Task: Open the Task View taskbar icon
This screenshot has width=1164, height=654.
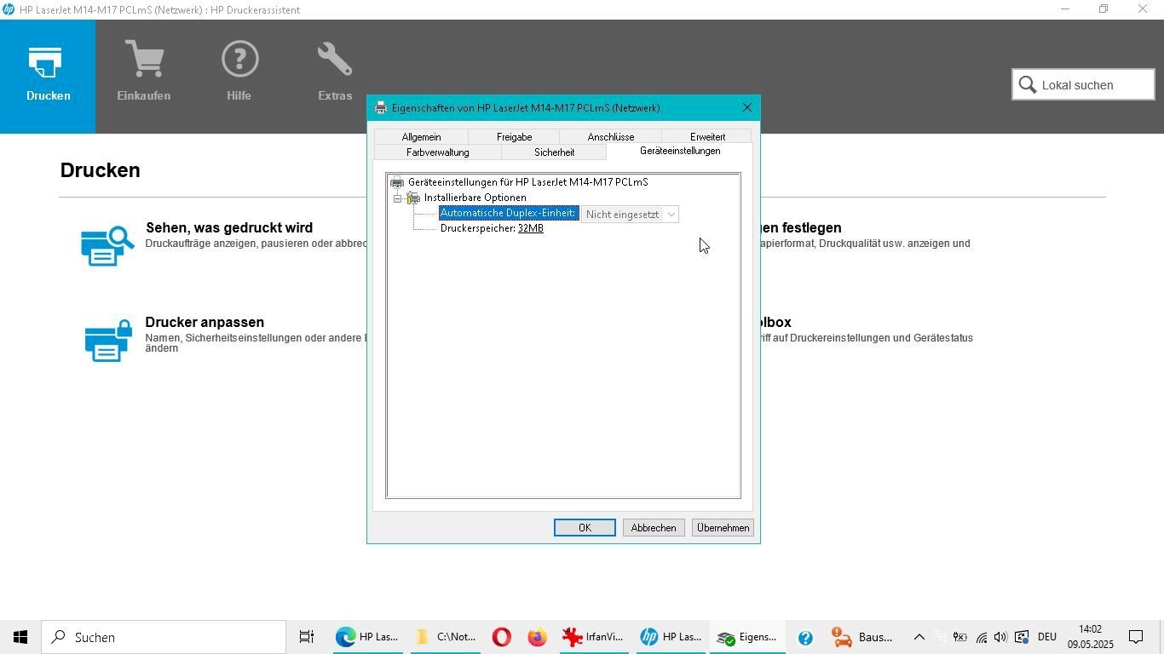Action: [307, 637]
